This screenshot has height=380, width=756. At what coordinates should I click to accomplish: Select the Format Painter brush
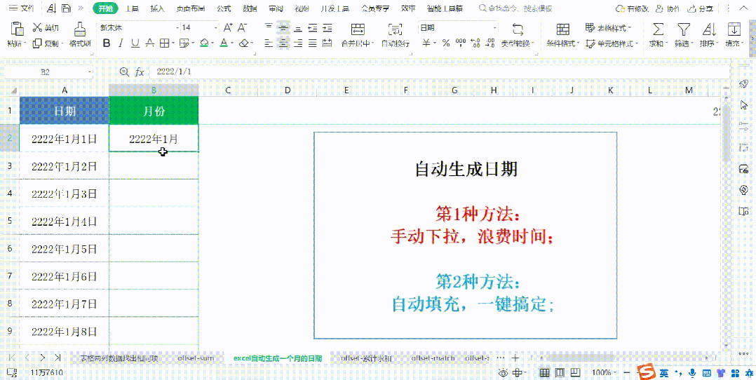coord(80,29)
